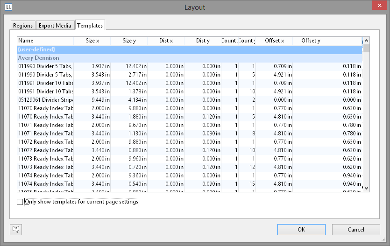Close the Layout dialog window
The height and width of the screenshot is (246, 390).
[379, 6]
